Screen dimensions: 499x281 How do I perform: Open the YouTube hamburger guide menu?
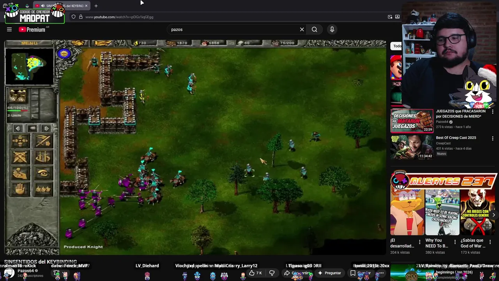pos(9,29)
